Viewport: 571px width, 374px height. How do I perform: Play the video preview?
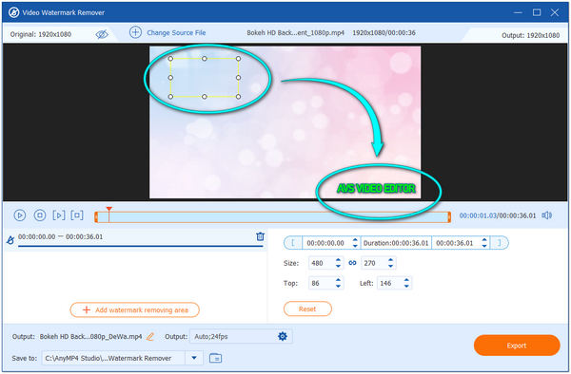[x=20, y=215]
